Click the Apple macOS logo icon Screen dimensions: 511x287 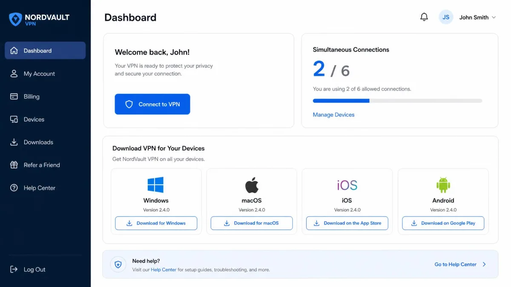(x=252, y=185)
